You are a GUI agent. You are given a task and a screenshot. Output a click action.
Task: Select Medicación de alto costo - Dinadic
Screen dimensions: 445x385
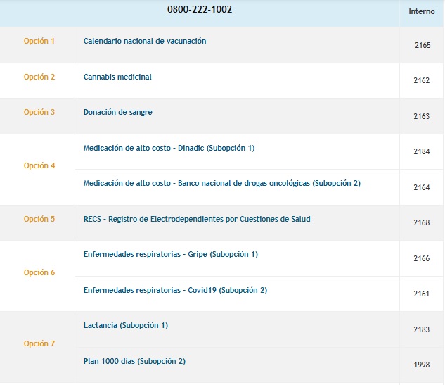click(x=169, y=148)
